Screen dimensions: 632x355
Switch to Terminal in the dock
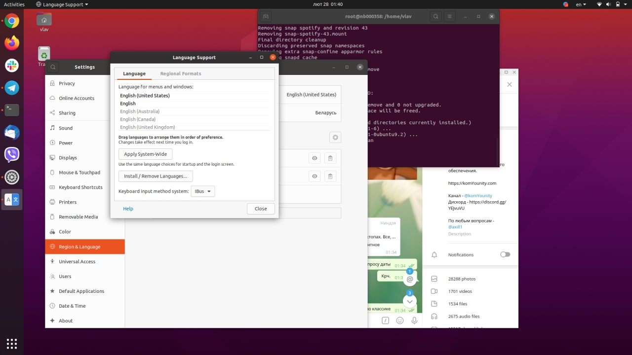pyautogui.click(x=12, y=109)
